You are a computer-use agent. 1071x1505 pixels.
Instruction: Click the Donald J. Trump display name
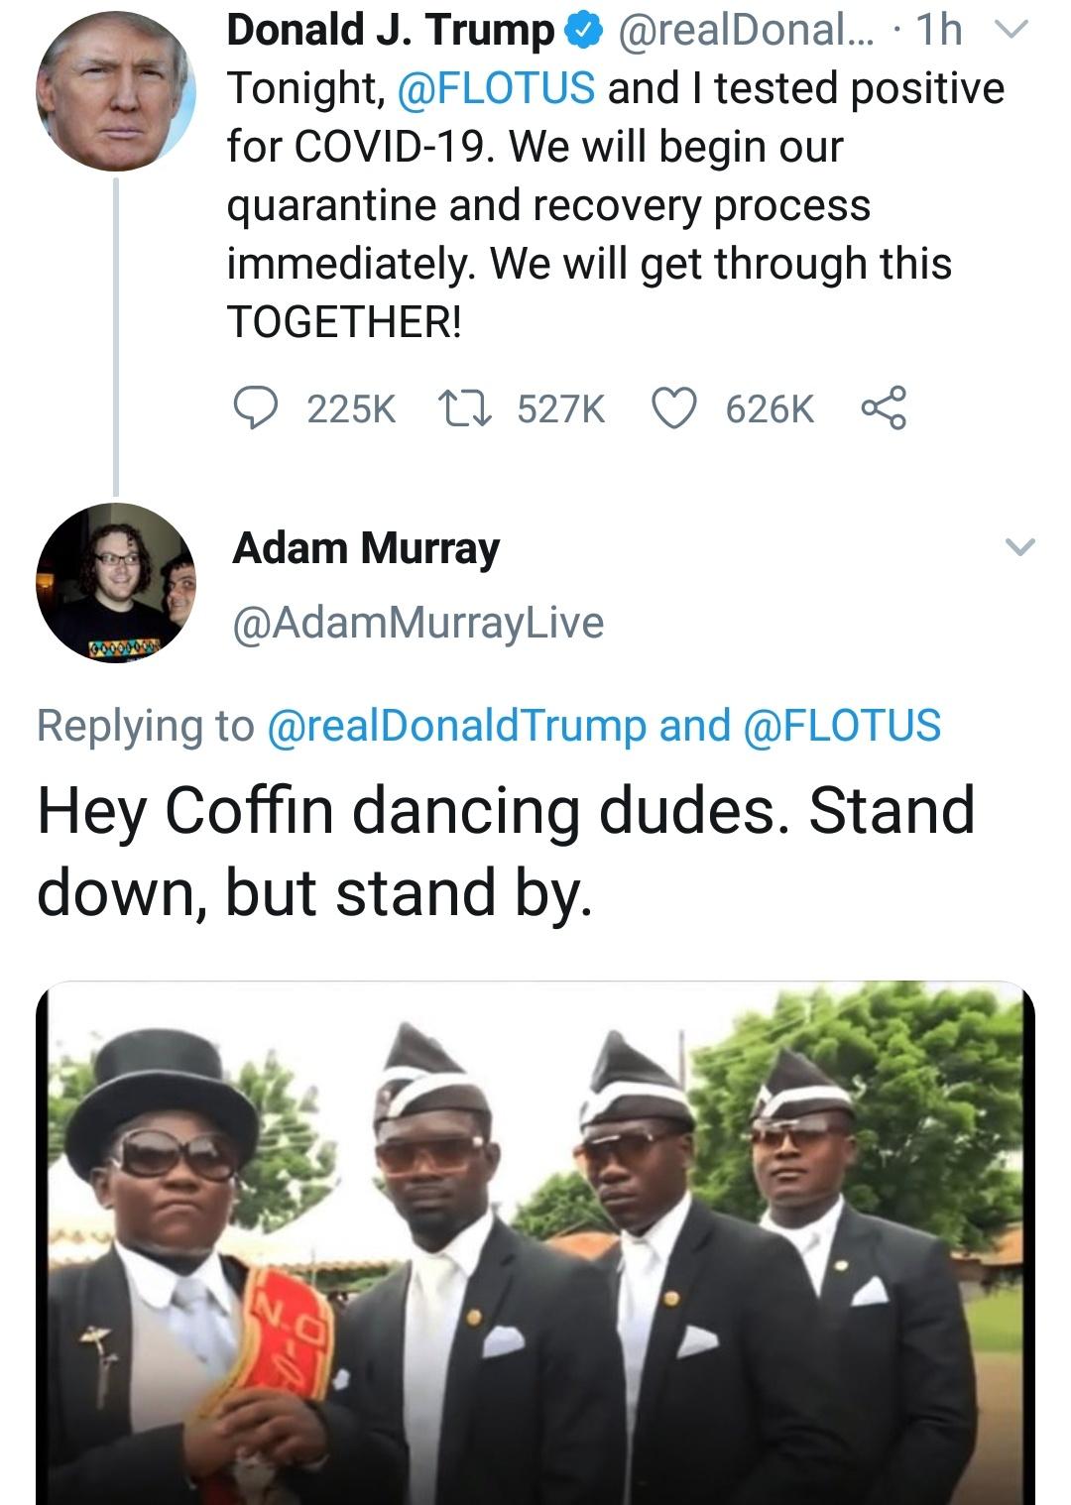[390, 31]
